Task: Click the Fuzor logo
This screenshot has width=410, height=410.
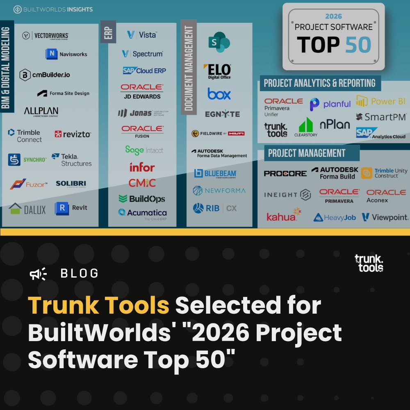Action: click(x=29, y=184)
